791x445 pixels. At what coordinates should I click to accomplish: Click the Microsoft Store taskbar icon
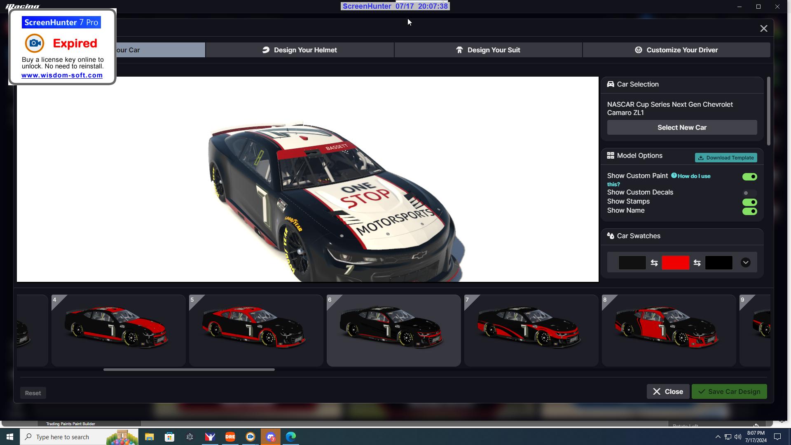click(x=169, y=437)
